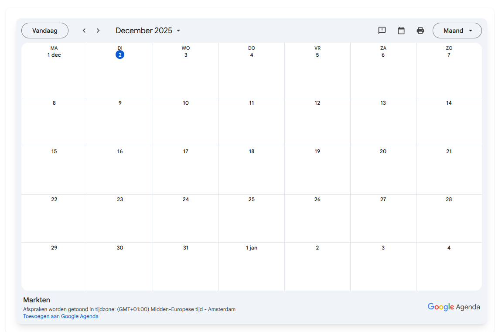Go to next month with the right arrow

click(x=98, y=31)
